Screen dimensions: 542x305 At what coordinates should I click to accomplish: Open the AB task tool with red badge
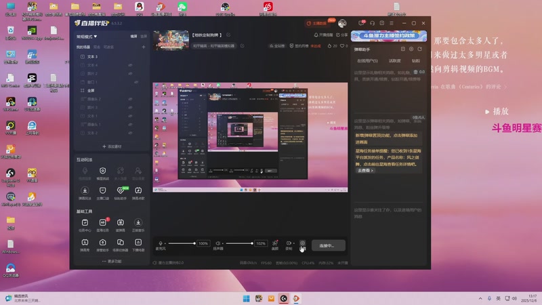click(103, 225)
